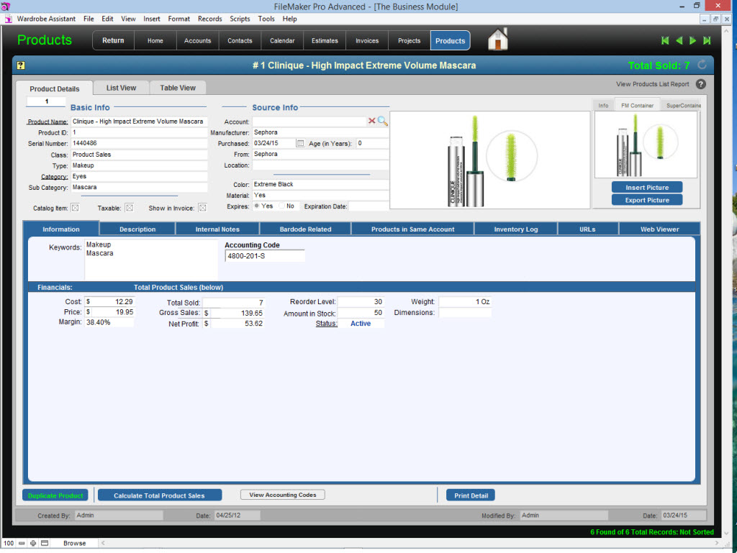Go to the Accounts module
Viewport: 737px width, 553px height.
tap(197, 40)
